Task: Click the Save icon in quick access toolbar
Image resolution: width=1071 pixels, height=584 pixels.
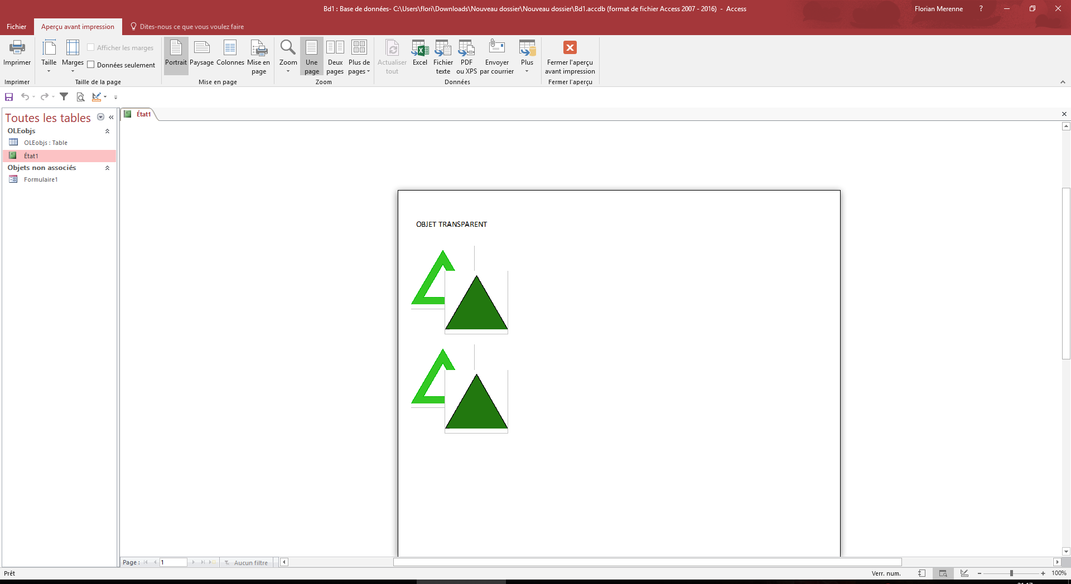Action: (9, 97)
